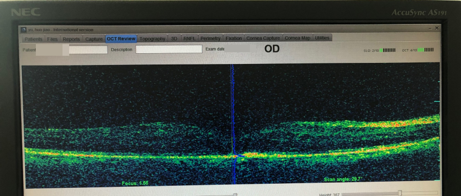The width and height of the screenshot is (461, 196).
Task: Click the Height slider handle
Action: [400, 193]
